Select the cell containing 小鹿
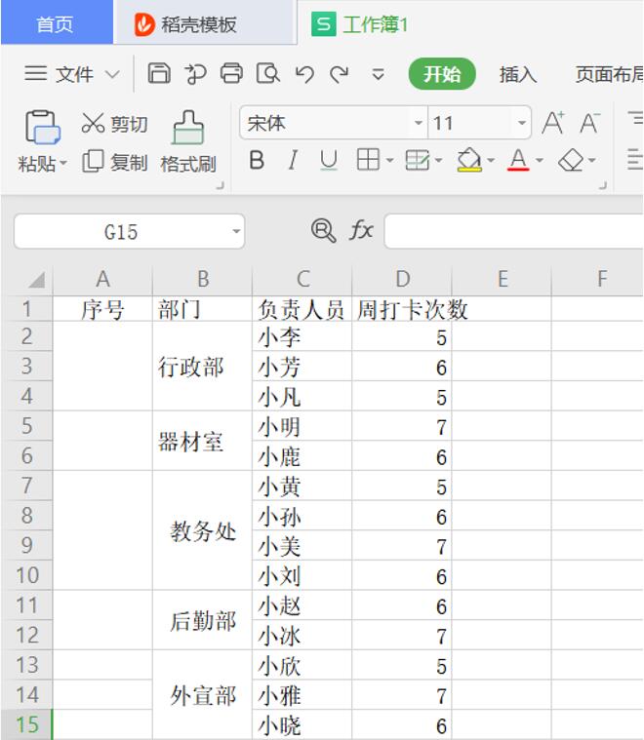The height and width of the screenshot is (740, 644). click(x=302, y=456)
